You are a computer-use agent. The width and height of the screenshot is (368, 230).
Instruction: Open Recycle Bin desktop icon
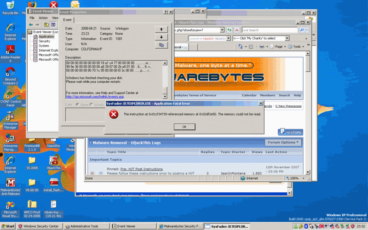click(10, 8)
